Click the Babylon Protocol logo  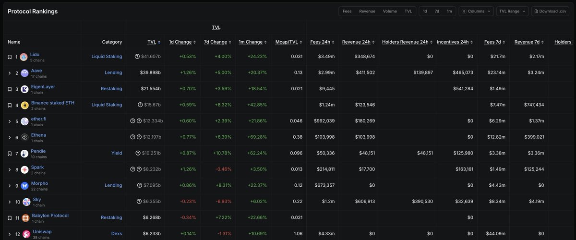pos(25,218)
